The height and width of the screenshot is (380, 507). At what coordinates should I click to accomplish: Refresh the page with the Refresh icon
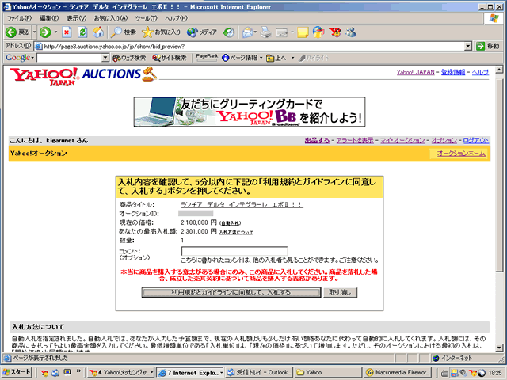82,32
